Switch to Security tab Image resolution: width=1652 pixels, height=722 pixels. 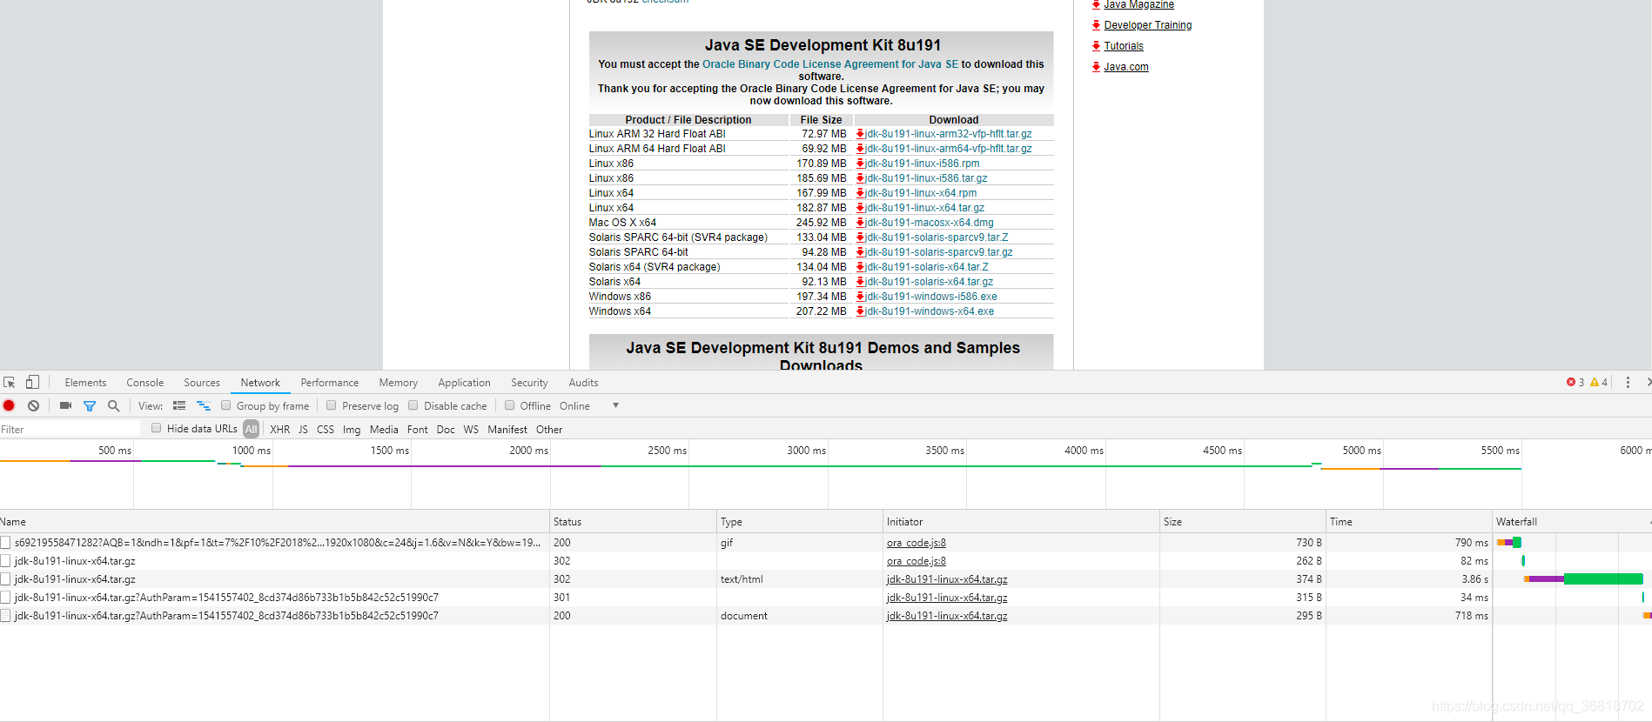click(529, 383)
